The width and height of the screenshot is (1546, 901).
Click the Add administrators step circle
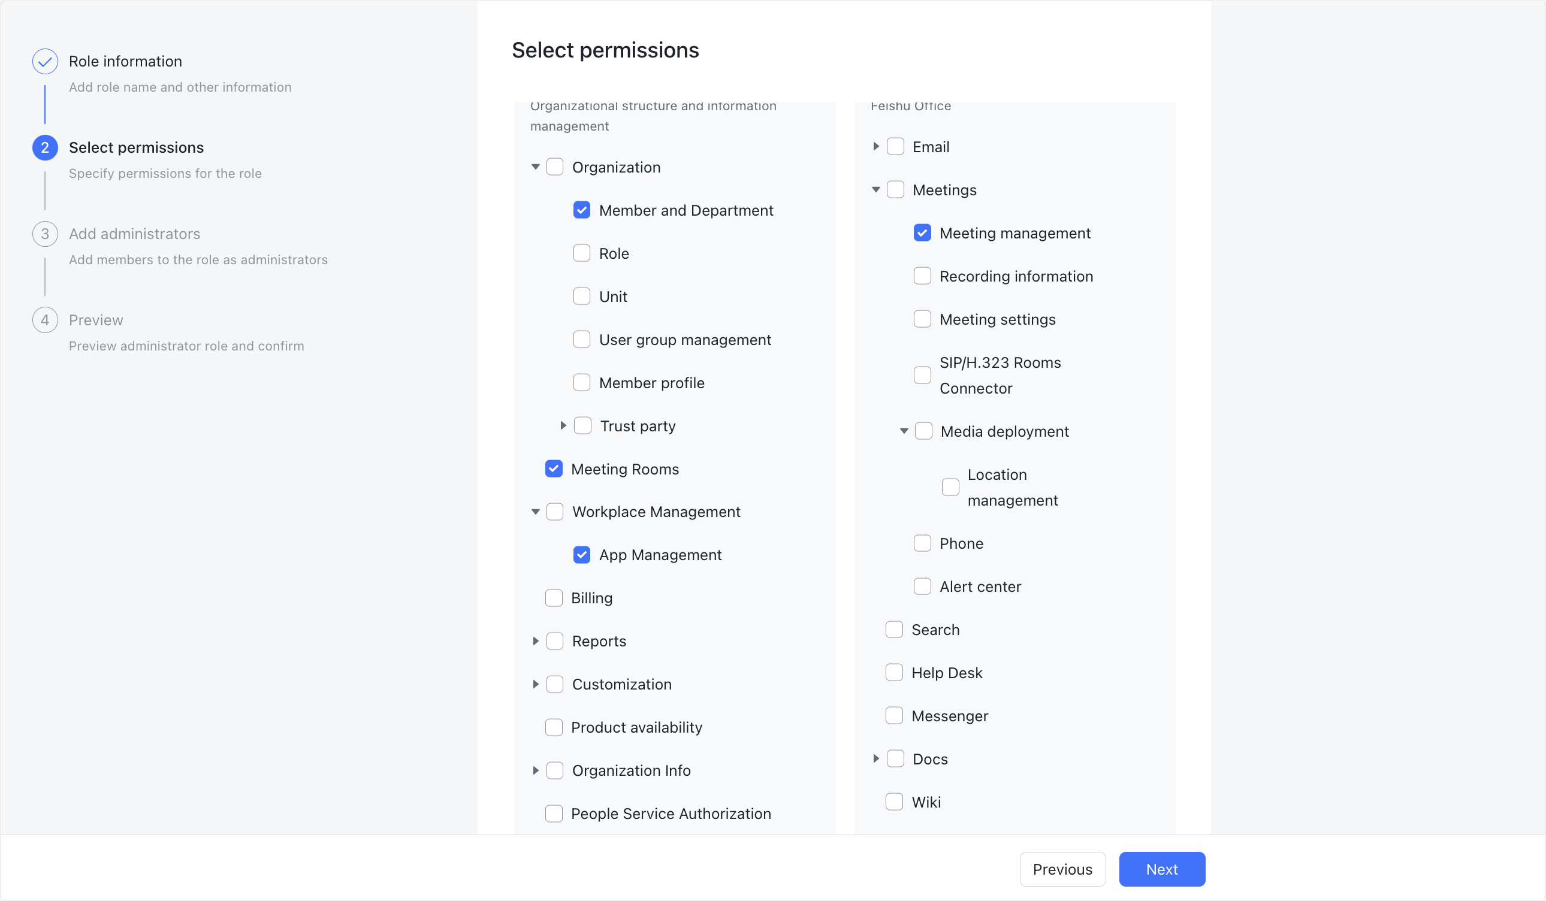click(45, 234)
